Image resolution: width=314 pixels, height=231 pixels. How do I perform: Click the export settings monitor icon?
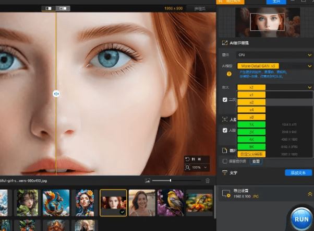226,193
